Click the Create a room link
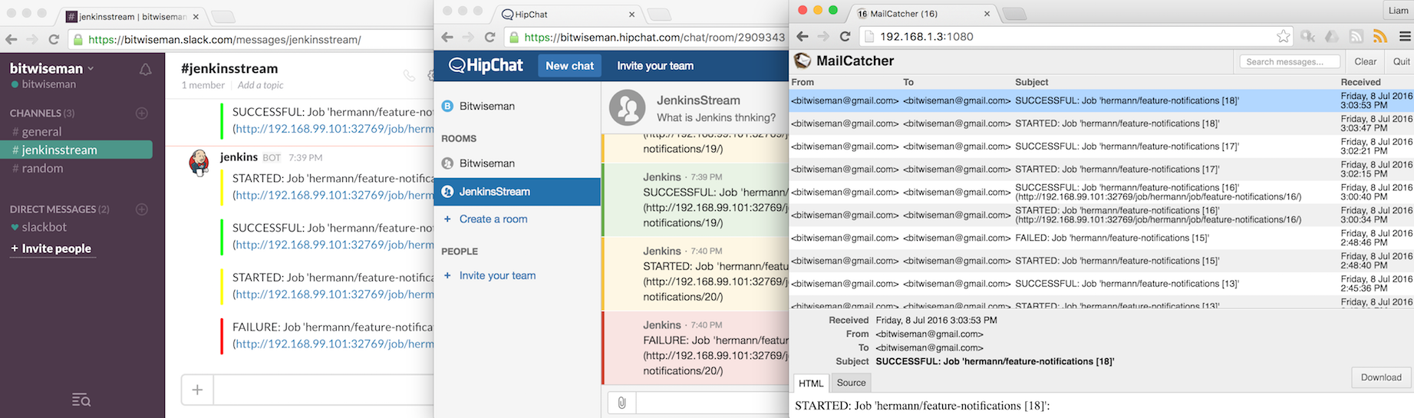The image size is (1414, 418). 493,219
